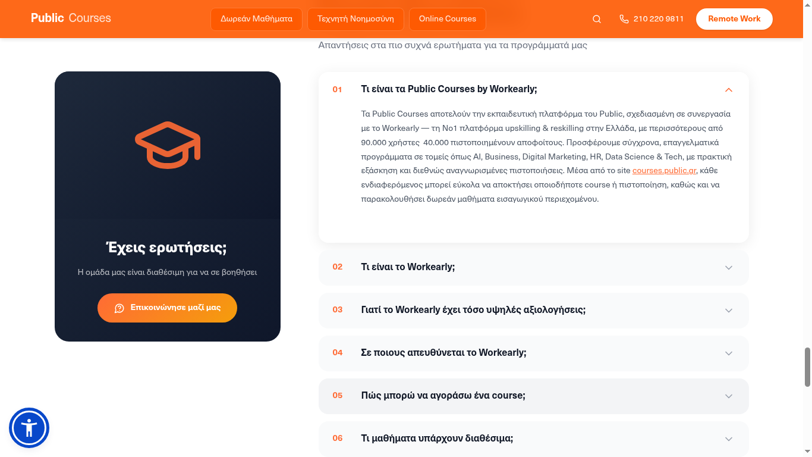Click the Remote Work button
Screen dimensions: 812x457
pos(734,19)
